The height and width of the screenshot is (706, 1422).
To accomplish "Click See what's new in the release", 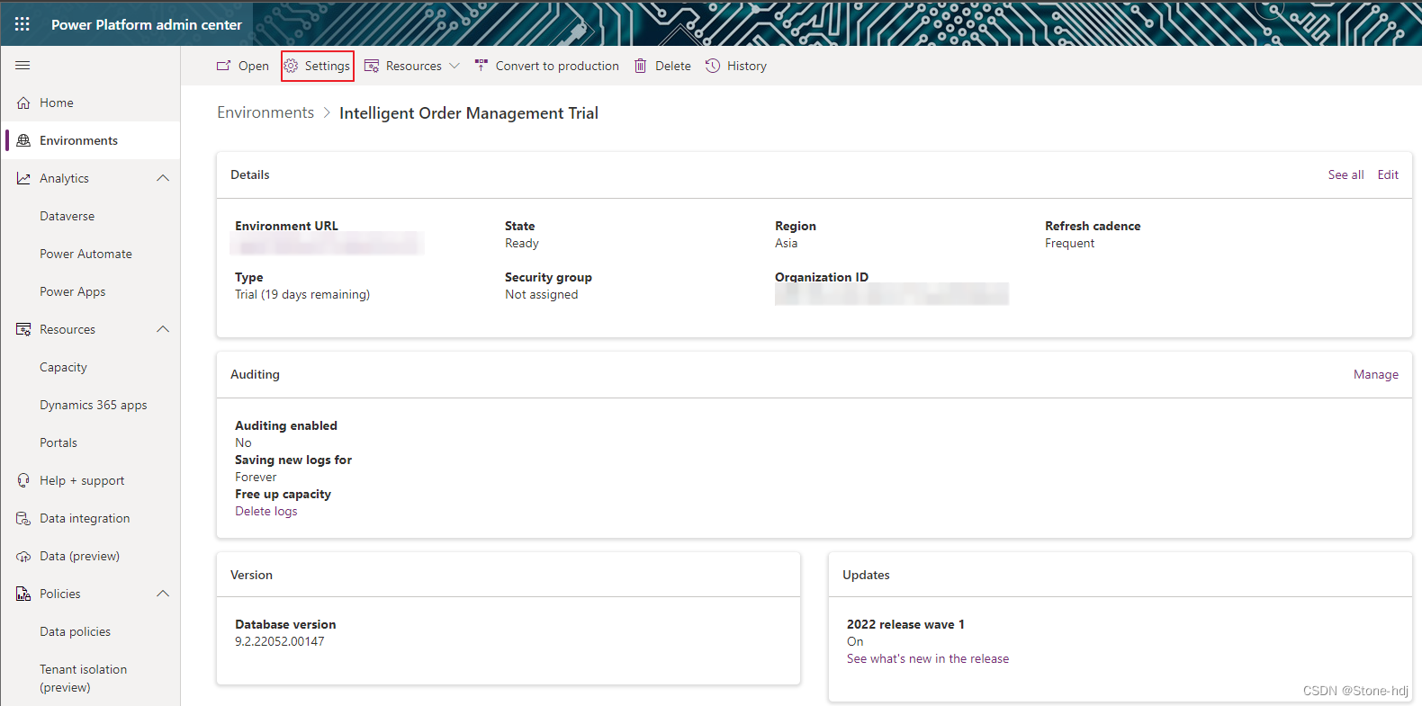I will pos(927,658).
